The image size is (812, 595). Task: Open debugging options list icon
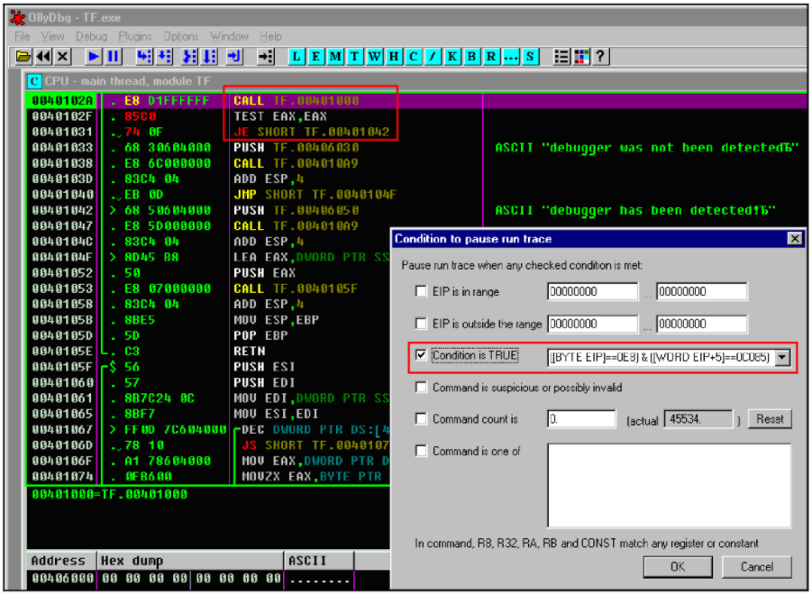click(x=561, y=57)
